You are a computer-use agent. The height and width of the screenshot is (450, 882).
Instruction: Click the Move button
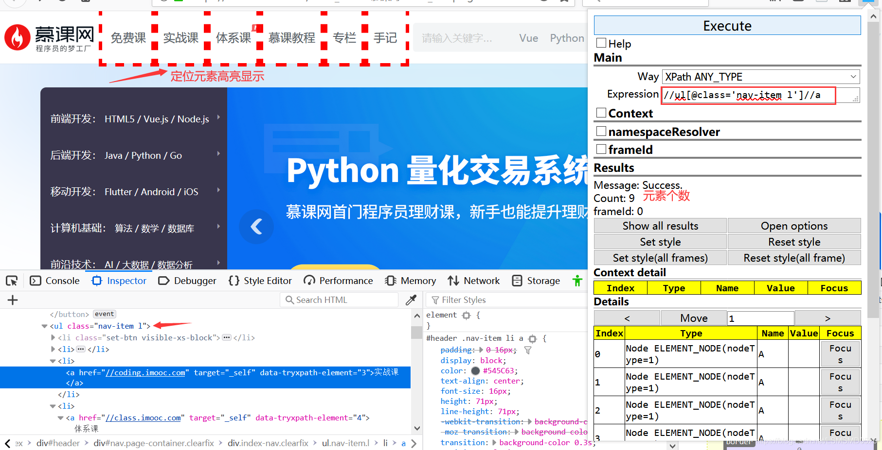pyautogui.click(x=694, y=318)
